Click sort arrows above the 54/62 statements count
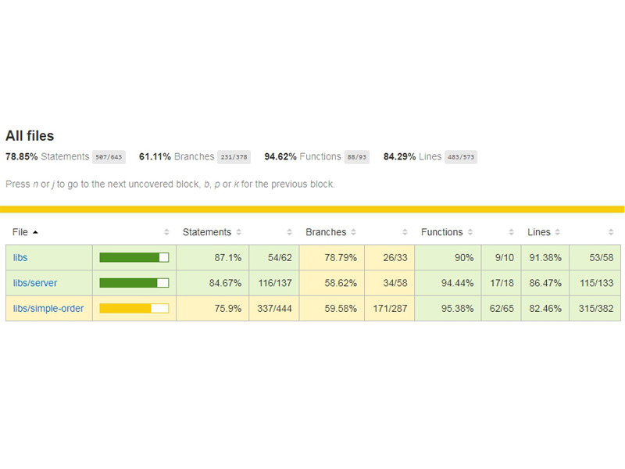 tap(289, 232)
